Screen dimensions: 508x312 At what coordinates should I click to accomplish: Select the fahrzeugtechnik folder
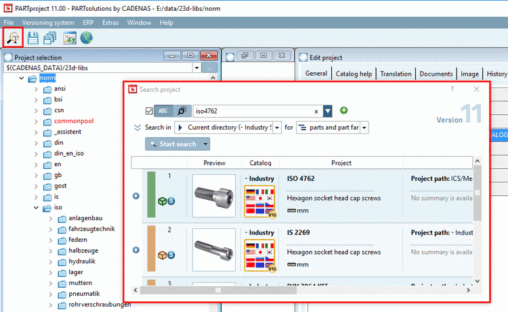91,229
